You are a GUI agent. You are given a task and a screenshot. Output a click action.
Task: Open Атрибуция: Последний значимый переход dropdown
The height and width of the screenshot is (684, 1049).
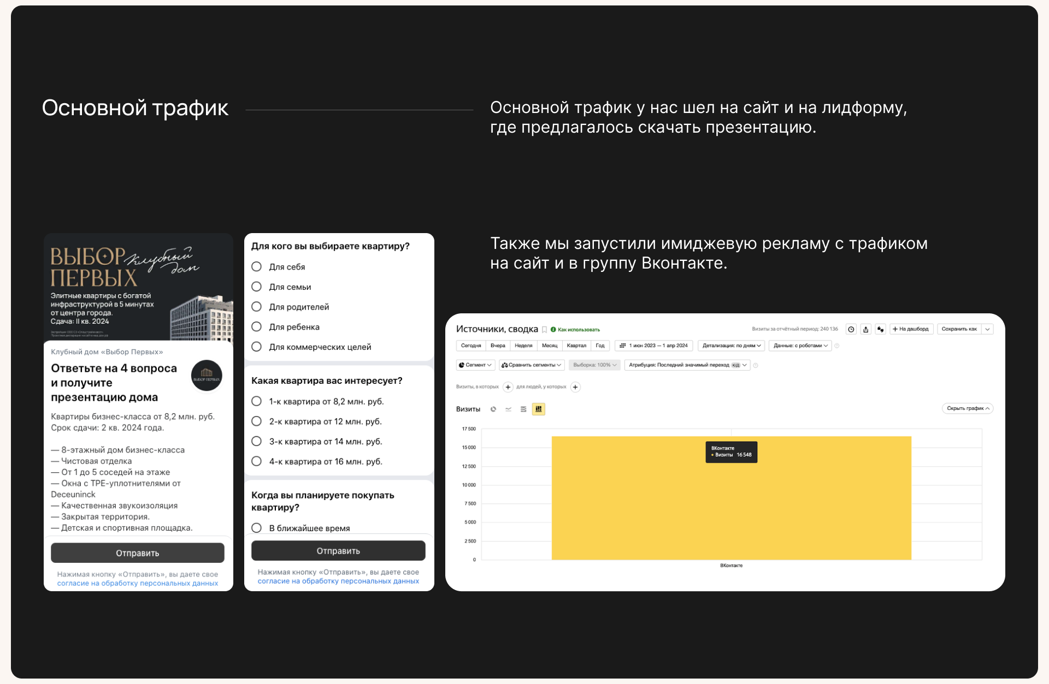[687, 365]
